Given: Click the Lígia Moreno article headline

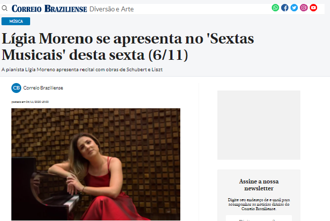Looking at the screenshot, I should click(x=128, y=47).
